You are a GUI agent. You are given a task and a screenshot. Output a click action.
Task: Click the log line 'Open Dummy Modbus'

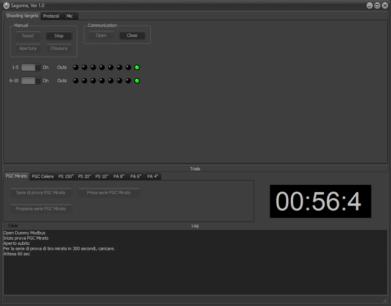[x=24, y=233]
